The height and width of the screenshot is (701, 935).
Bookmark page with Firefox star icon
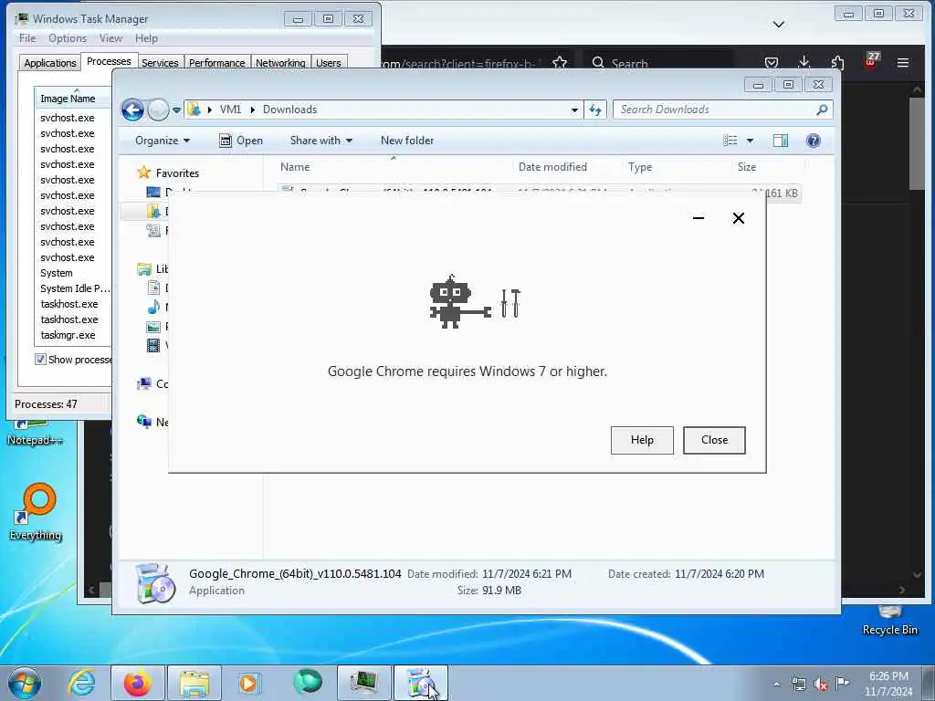[x=560, y=62]
